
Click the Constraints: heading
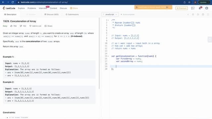point(9,112)
